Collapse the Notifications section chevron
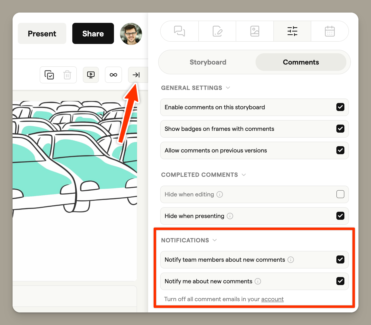The height and width of the screenshot is (325, 371). coord(215,240)
